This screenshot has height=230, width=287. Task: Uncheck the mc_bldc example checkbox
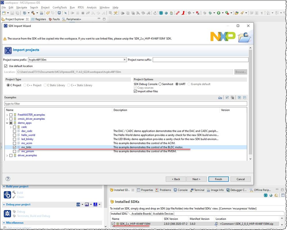14,147
